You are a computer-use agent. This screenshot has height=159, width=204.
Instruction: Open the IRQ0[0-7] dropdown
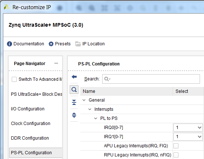pyautogui.click(x=188, y=128)
